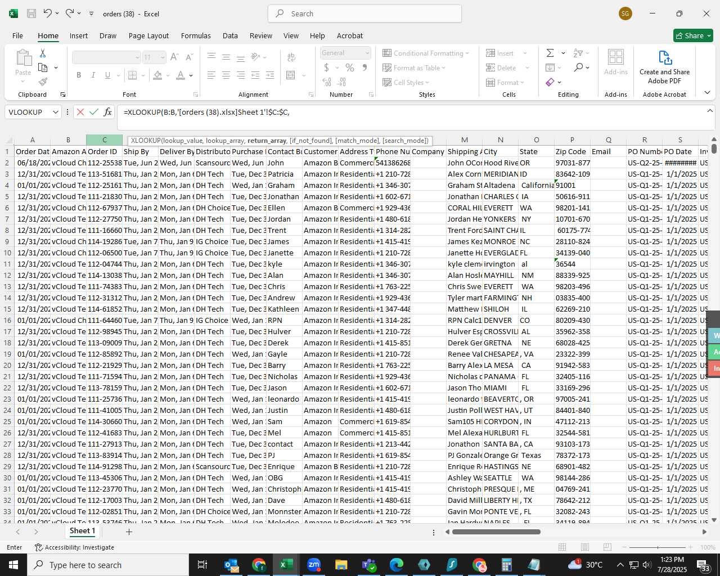Toggle Italic formatting

coord(93,75)
